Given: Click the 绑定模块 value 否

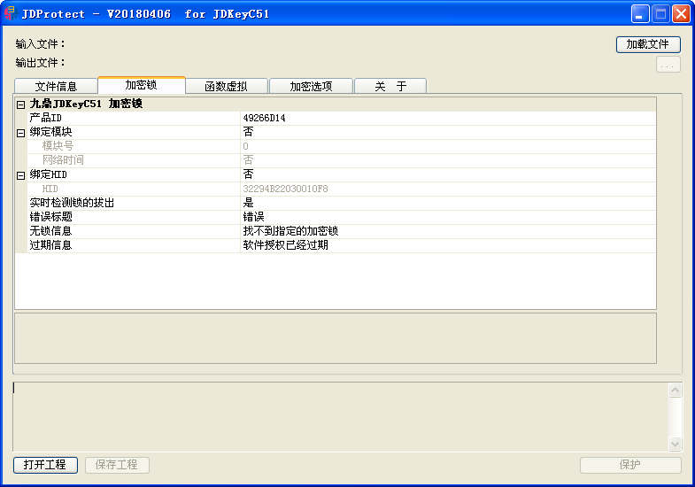Looking at the screenshot, I should pos(248,132).
